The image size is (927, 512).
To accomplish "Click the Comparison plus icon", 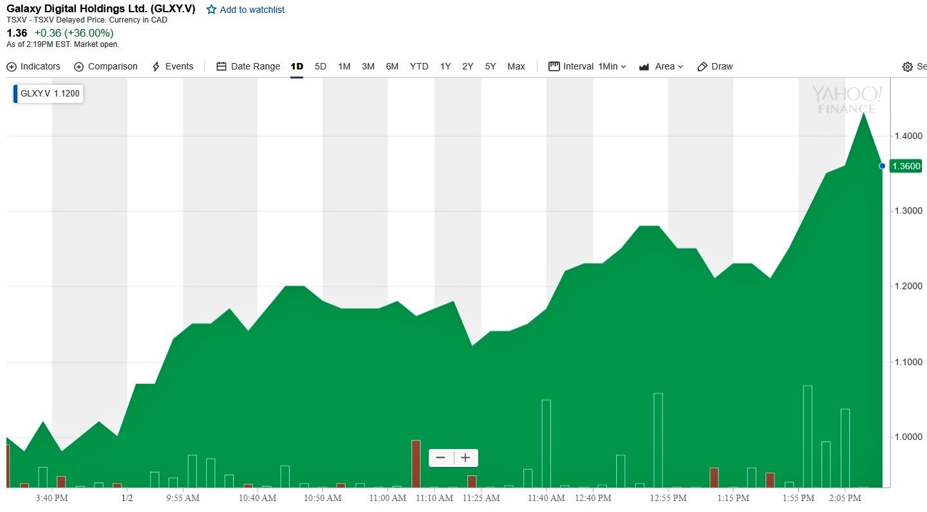I will point(79,67).
